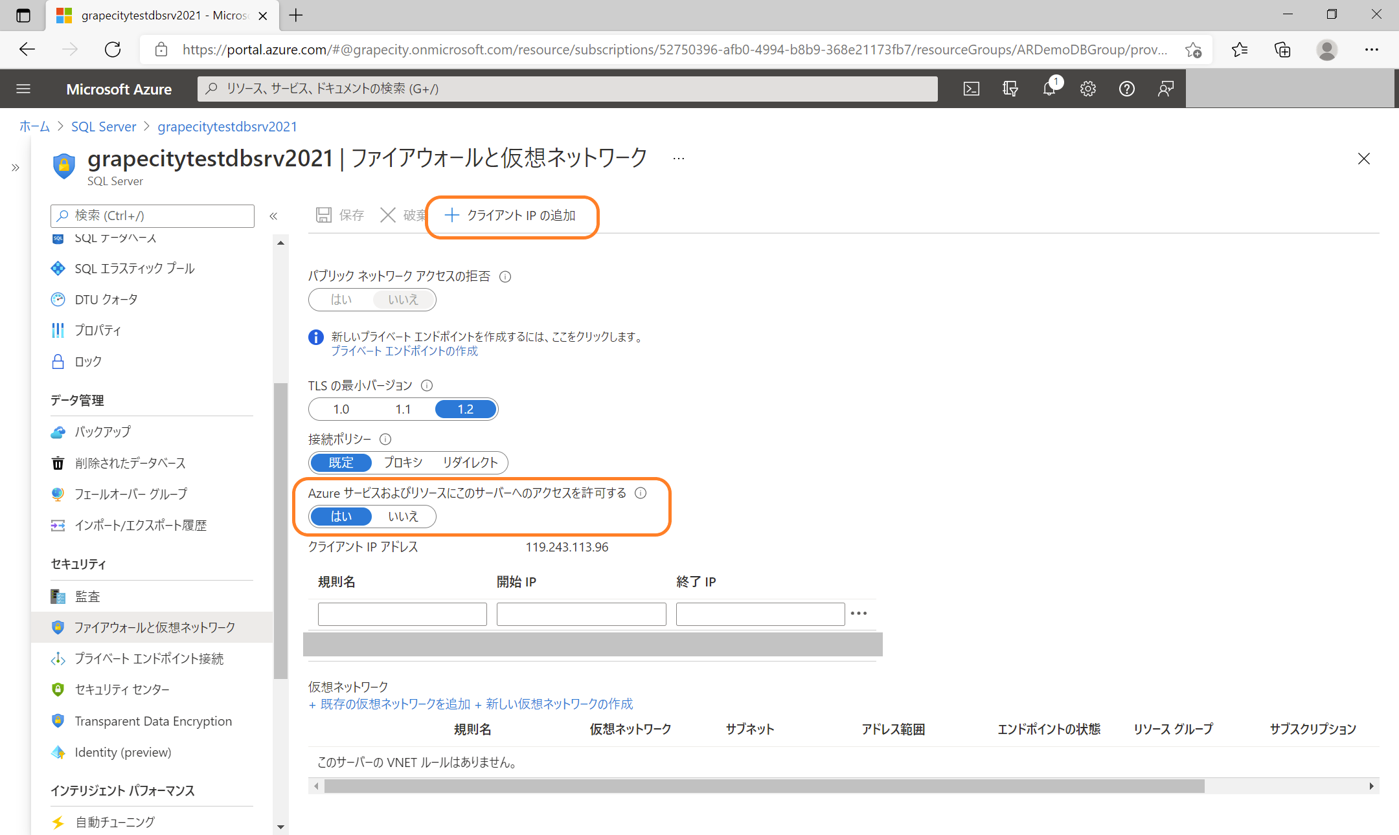Set connection policy to 既定
The width and height of the screenshot is (1399, 835).
(341, 463)
